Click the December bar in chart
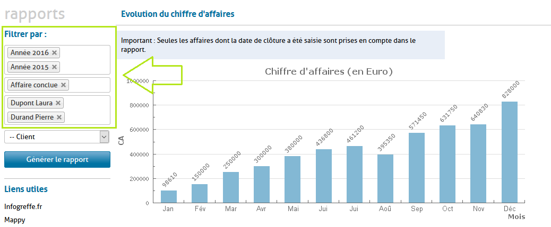This screenshot has height=227, width=551. click(x=510, y=152)
